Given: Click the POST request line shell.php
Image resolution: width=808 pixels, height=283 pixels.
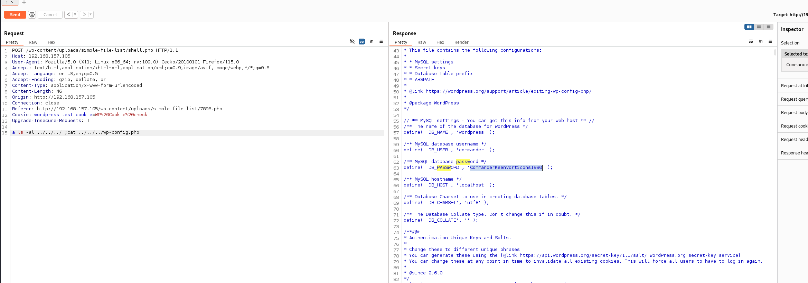Looking at the screenshot, I should (x=95, y=50).
